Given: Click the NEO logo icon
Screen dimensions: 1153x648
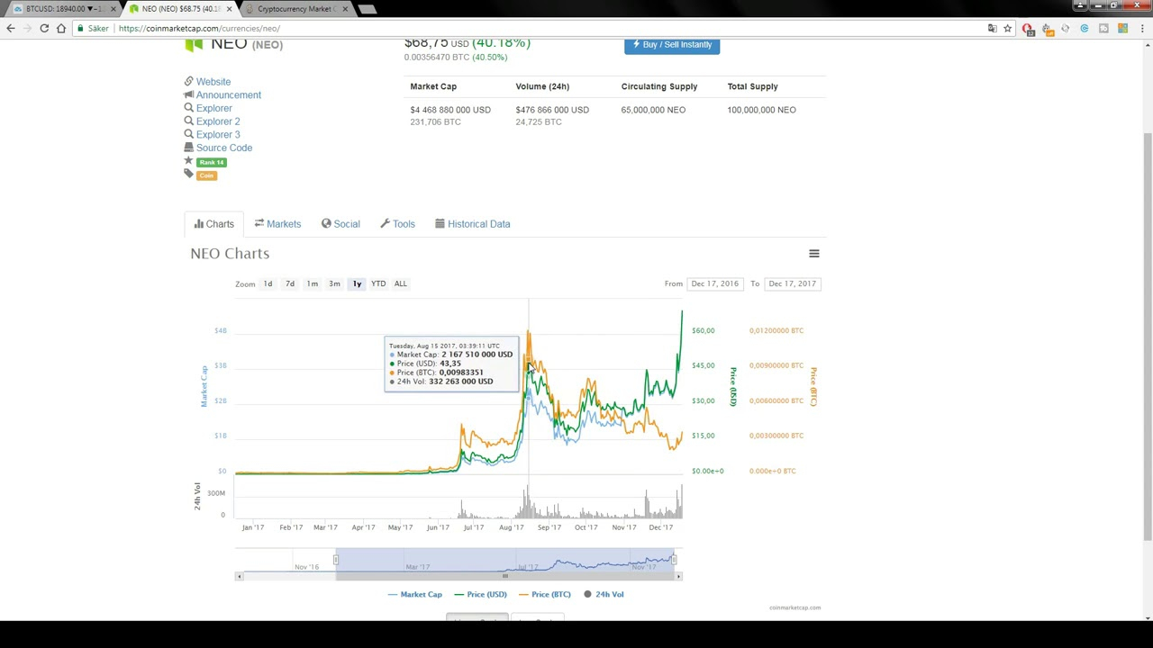Looking at the screenshot, I should click(194, 44).
